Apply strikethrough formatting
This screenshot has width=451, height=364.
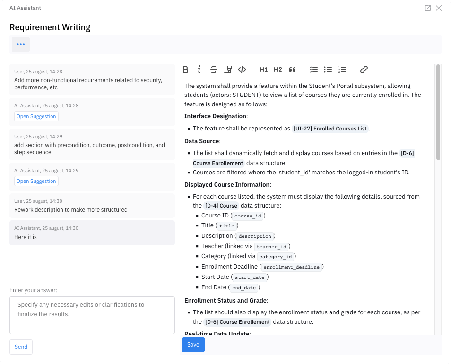pos(213,69)
